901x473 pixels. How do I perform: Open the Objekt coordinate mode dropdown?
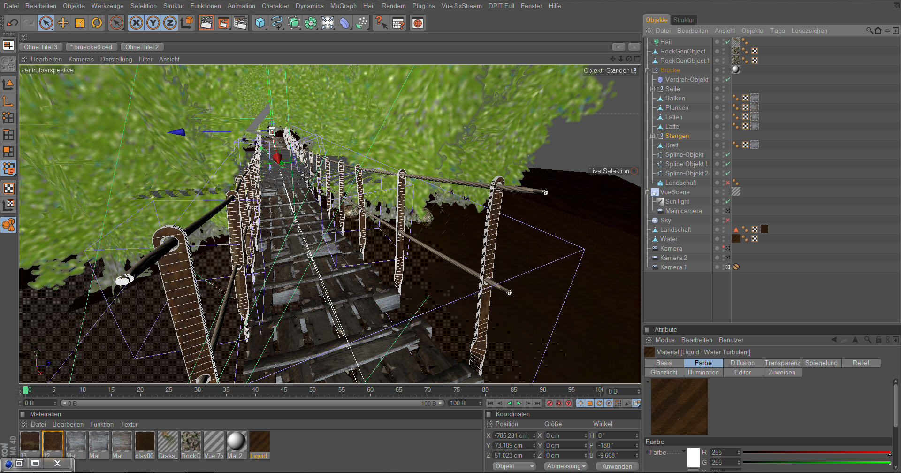point(514,466)
